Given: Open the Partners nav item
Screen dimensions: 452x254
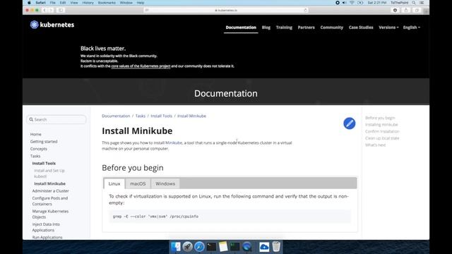Looking at the screenshot, I should point(306,28).
